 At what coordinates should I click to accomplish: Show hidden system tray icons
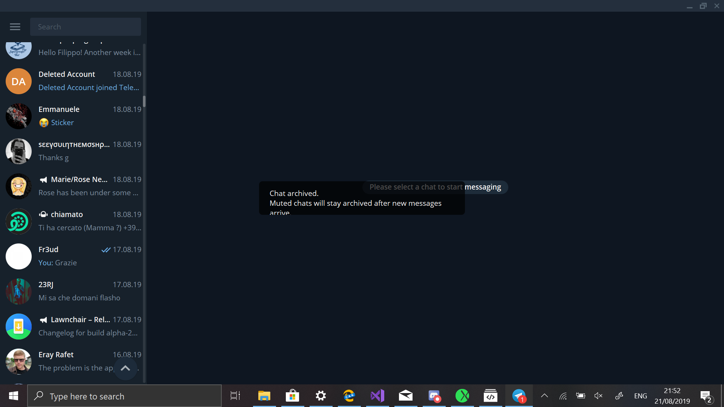[544, 396]
